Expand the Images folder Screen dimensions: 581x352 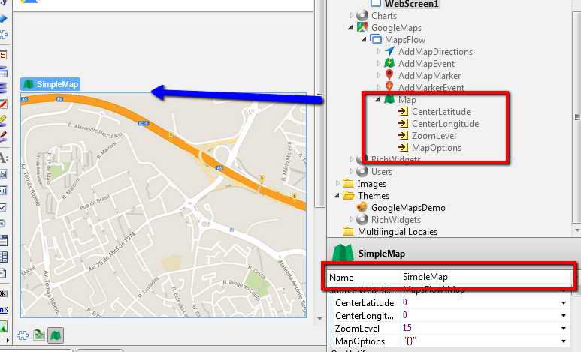(337, 184)
